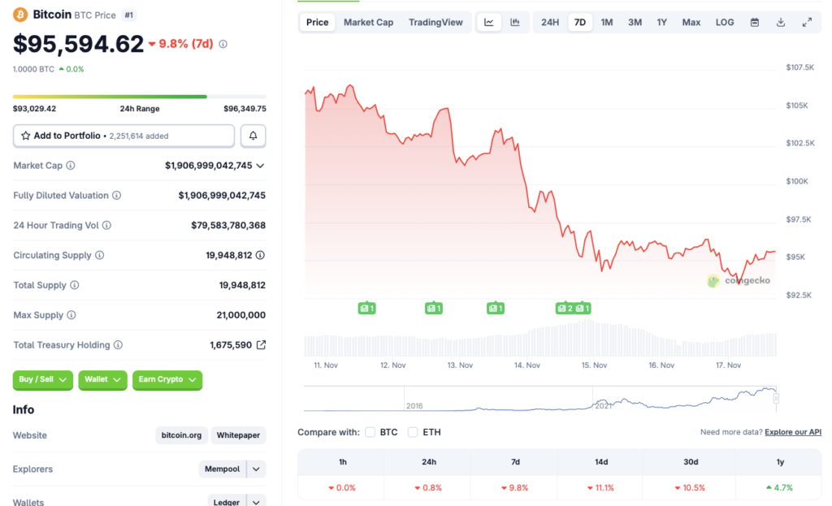Select the Market Cap chart tab

pyautogui.click(x=368, y=23)
